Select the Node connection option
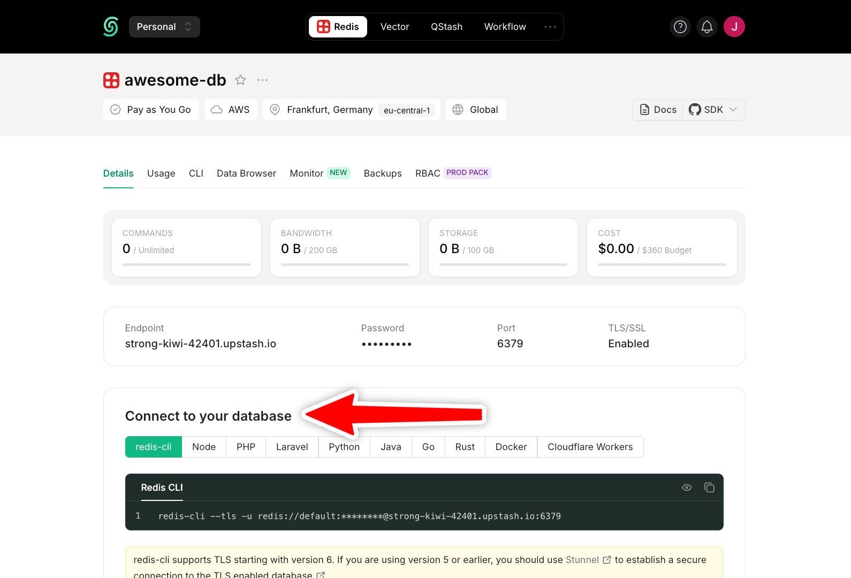851x578 pixels. (x=204, y=447)
